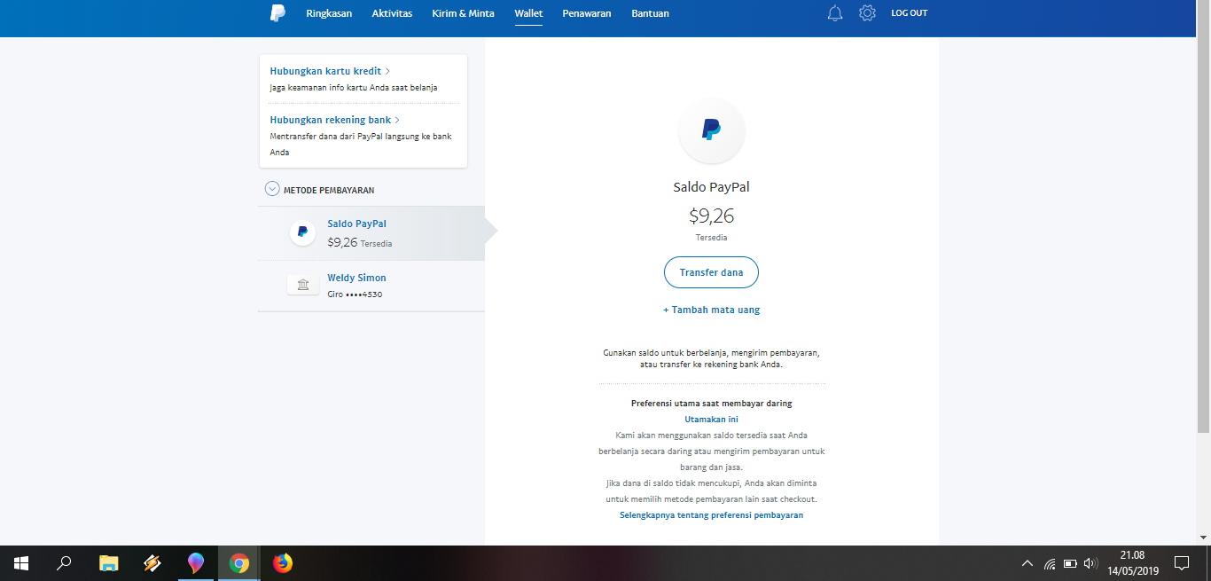
Task: Go to the Ringkasan tab
Action: [x=329, y=13]
